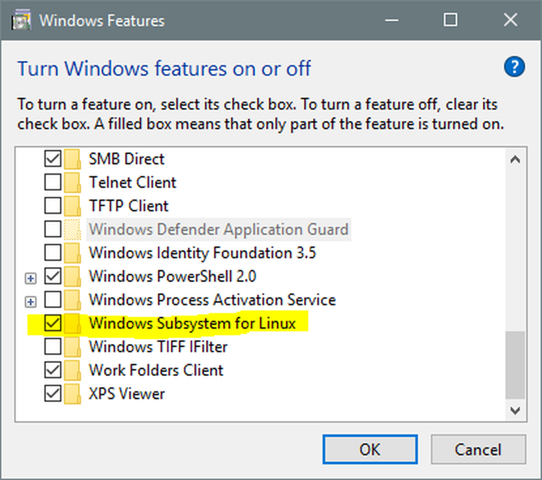Click the scrollbar down arrow
This screenshot has height=480, width=542.
[x=515, y=410]
